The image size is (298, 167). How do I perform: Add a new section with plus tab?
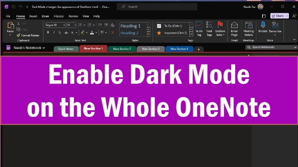coord(199,49)
